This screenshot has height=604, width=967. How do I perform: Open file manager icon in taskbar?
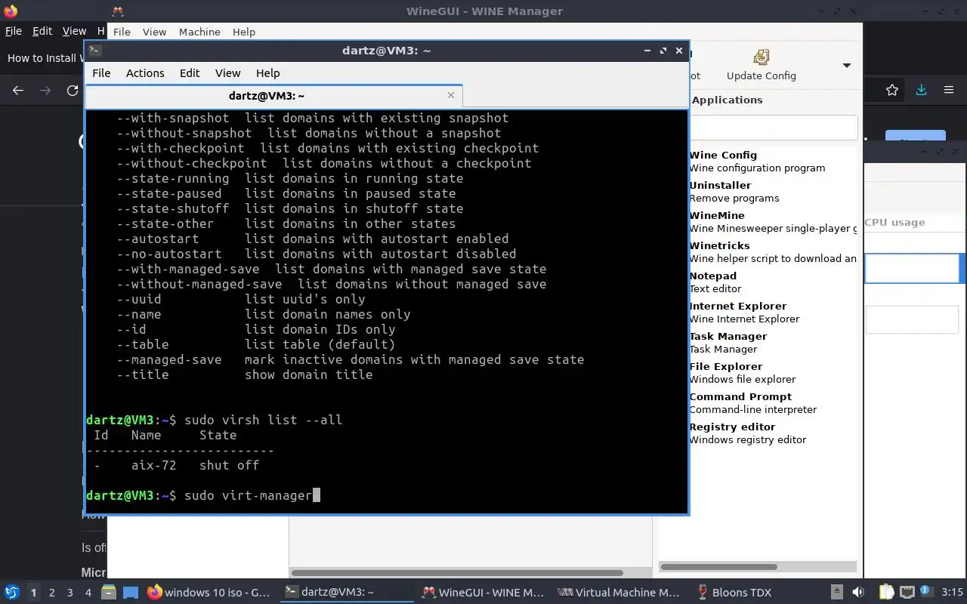(x=108, y=593)
